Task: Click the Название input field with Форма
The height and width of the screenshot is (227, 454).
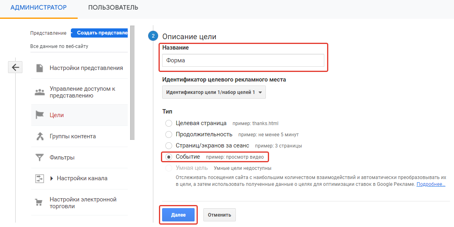Action: pyautogui.click(x=243, y=60)
